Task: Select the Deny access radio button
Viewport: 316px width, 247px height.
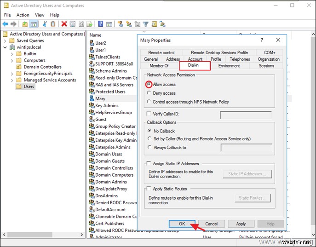Action: (x=149, y=93)
